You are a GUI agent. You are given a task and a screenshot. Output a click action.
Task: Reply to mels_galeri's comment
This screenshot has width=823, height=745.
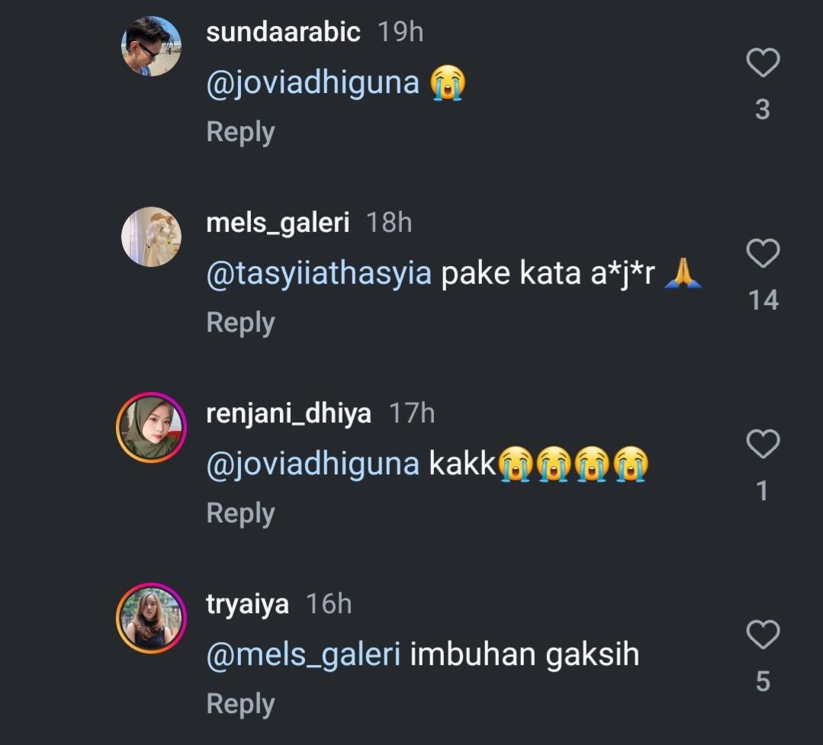click(240, 322)
